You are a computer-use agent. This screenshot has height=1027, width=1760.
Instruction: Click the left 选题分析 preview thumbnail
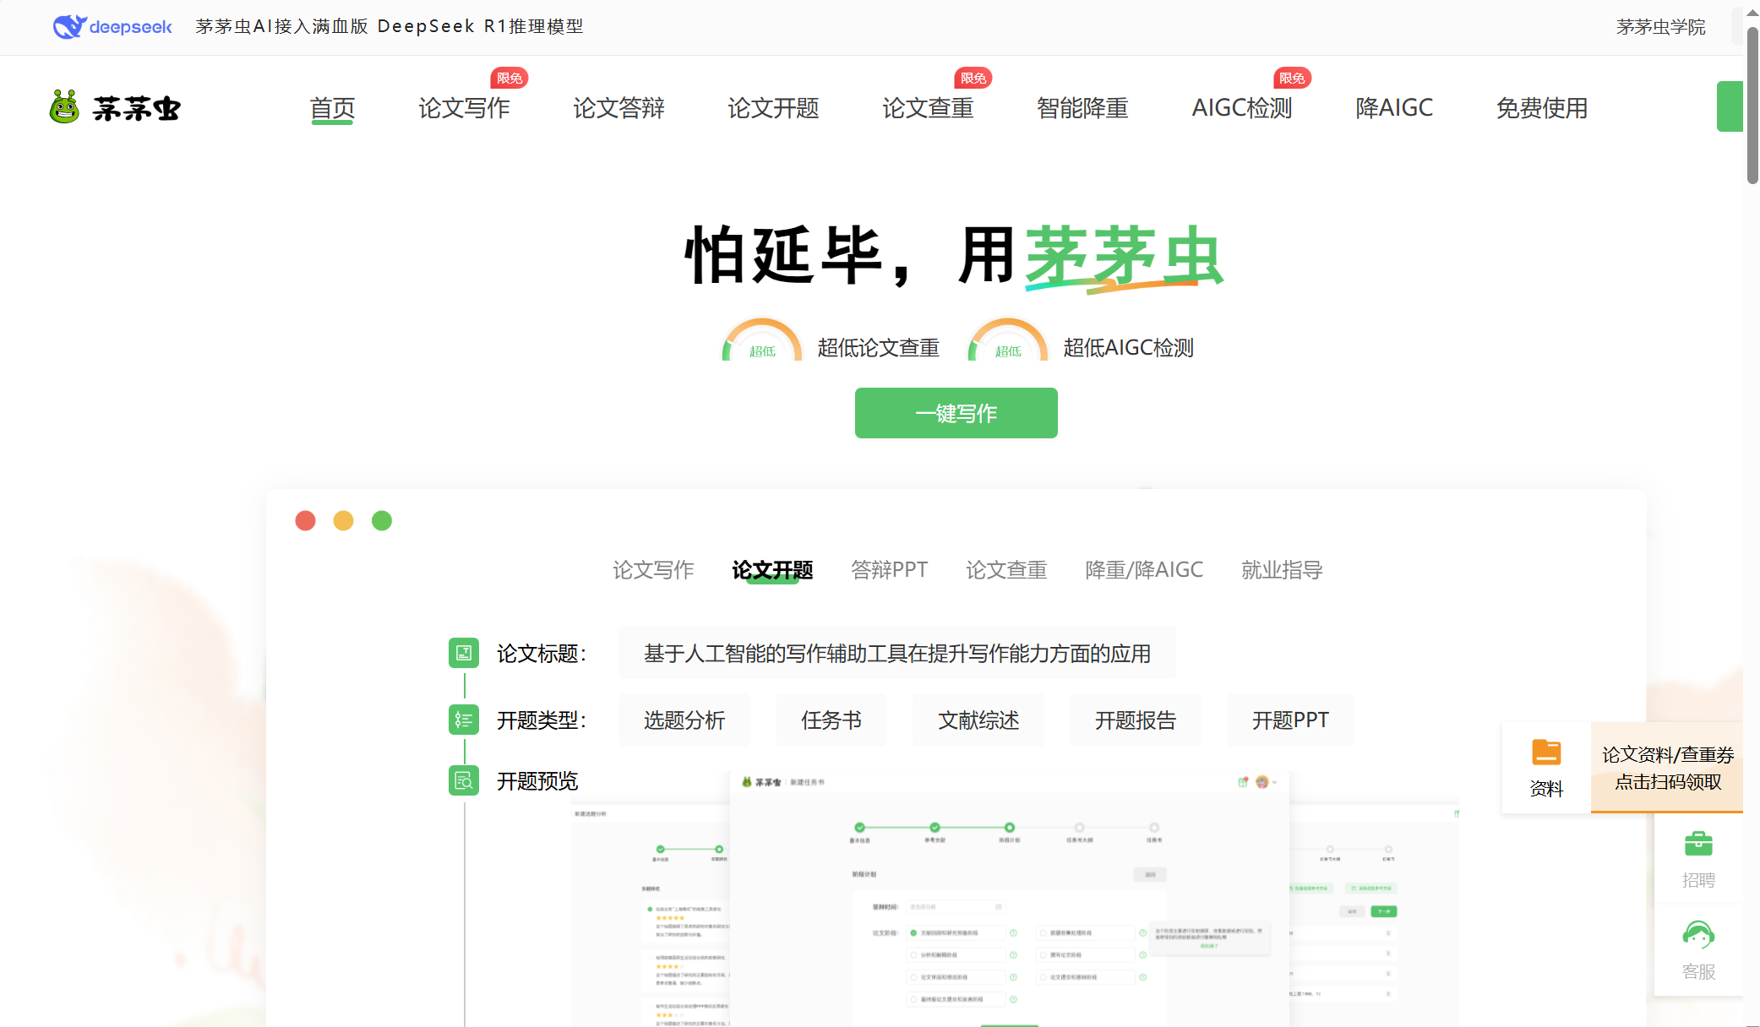[x=651, y=915]
